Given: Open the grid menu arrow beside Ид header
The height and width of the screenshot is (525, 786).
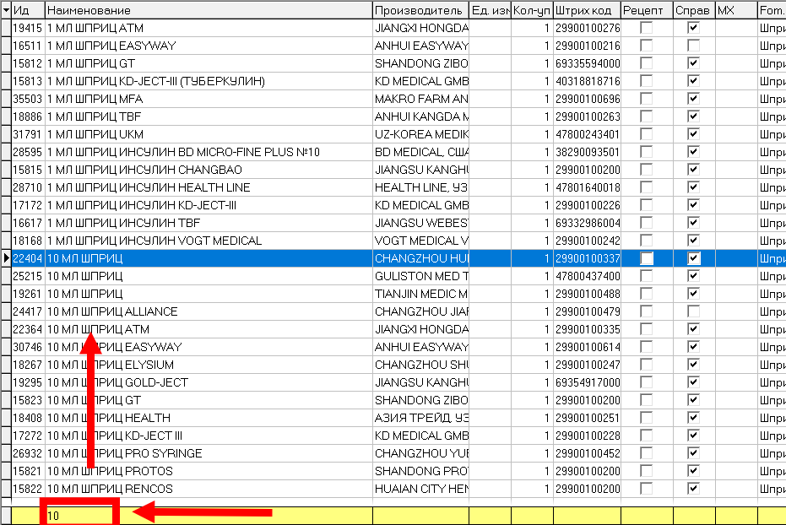Looking at the screenshot, I should pyautogui.click(x=6, y=10).
